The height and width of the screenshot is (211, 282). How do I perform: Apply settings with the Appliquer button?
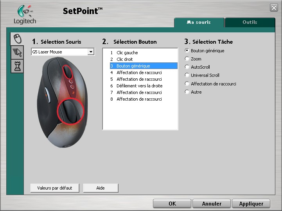251,204
